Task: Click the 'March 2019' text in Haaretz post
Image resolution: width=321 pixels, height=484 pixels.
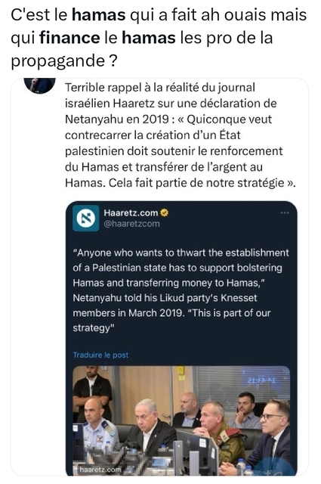Action: 156,313
